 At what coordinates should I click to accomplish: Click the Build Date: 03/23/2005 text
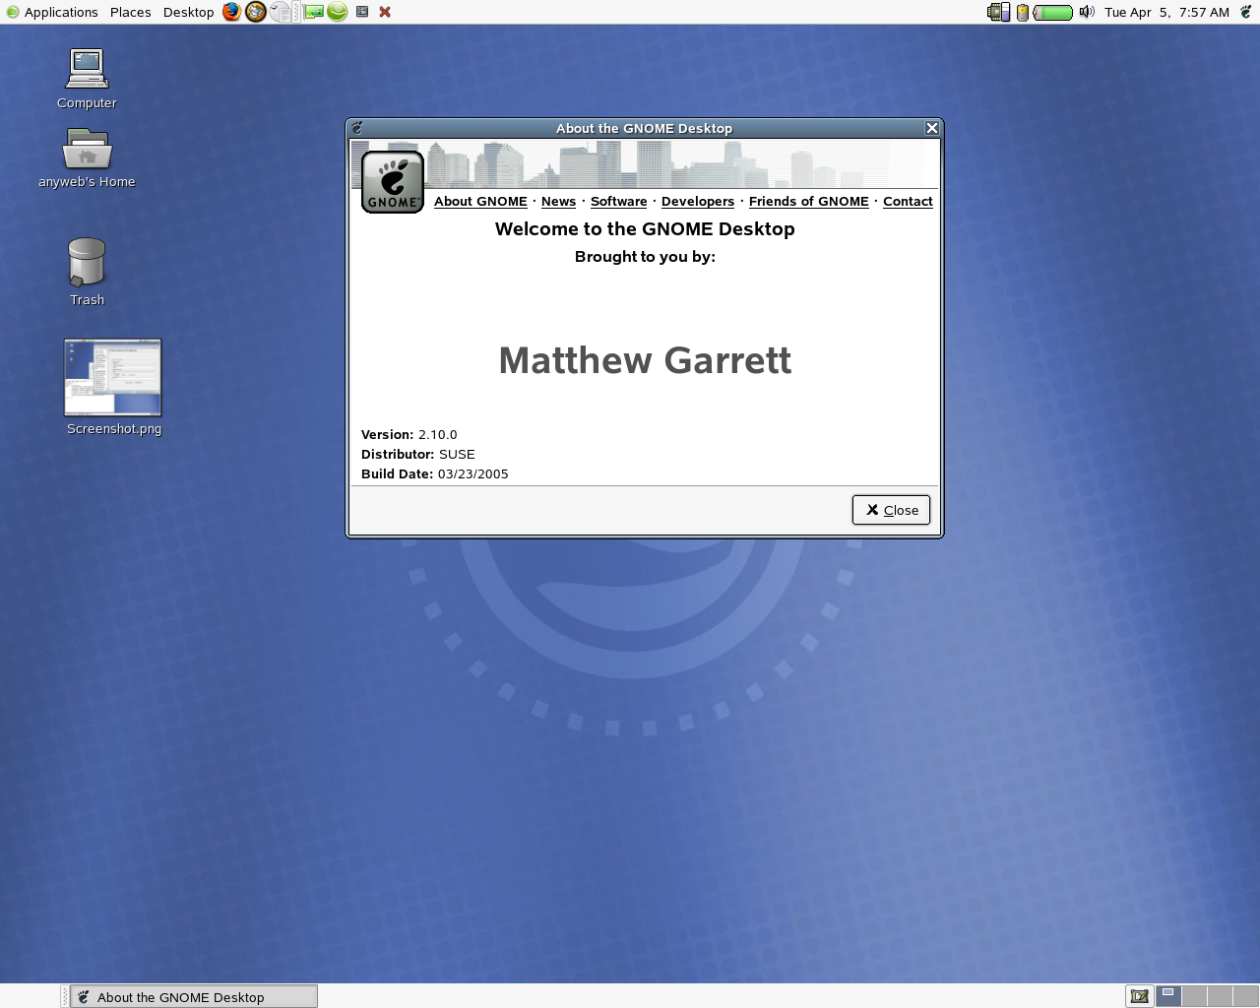click(434, 473)
